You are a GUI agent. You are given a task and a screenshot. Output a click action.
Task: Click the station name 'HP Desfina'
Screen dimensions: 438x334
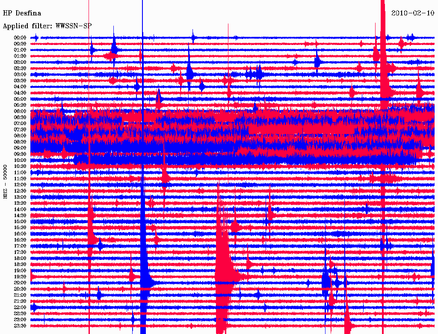(22, 13)
